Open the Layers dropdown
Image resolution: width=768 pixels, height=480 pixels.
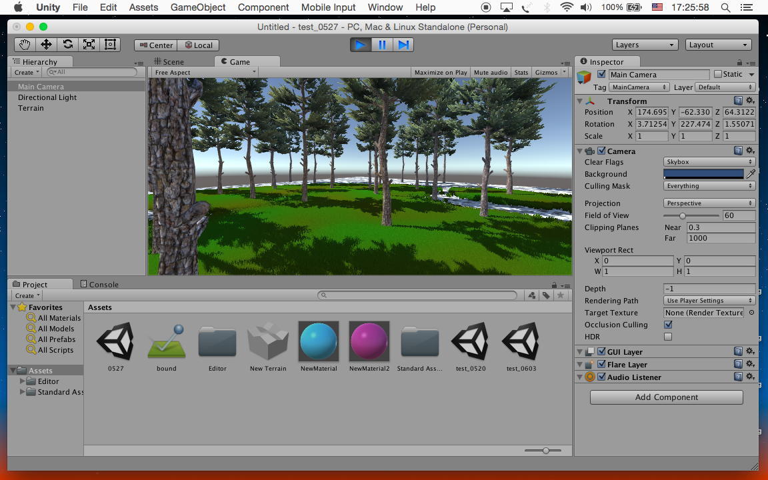(x=645, y=45)
